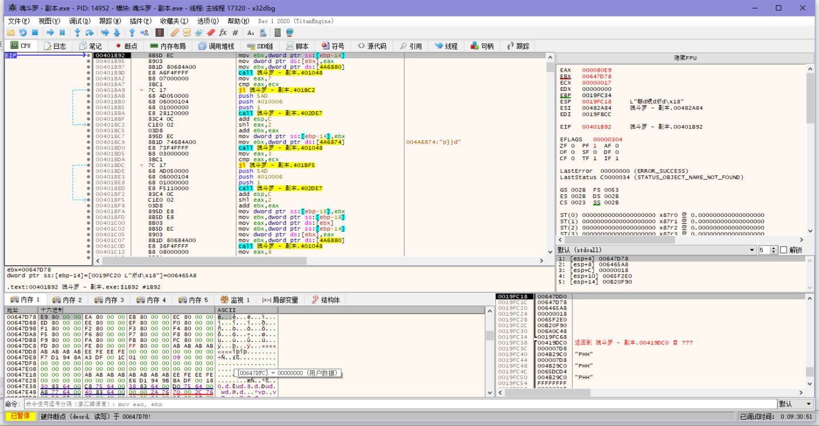Switch to the 符号 tab
The image size is (819, 426).
pos(333,46)
